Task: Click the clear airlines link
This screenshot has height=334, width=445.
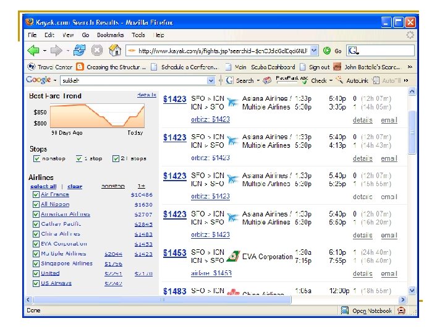Action: [x=75, y=186]
